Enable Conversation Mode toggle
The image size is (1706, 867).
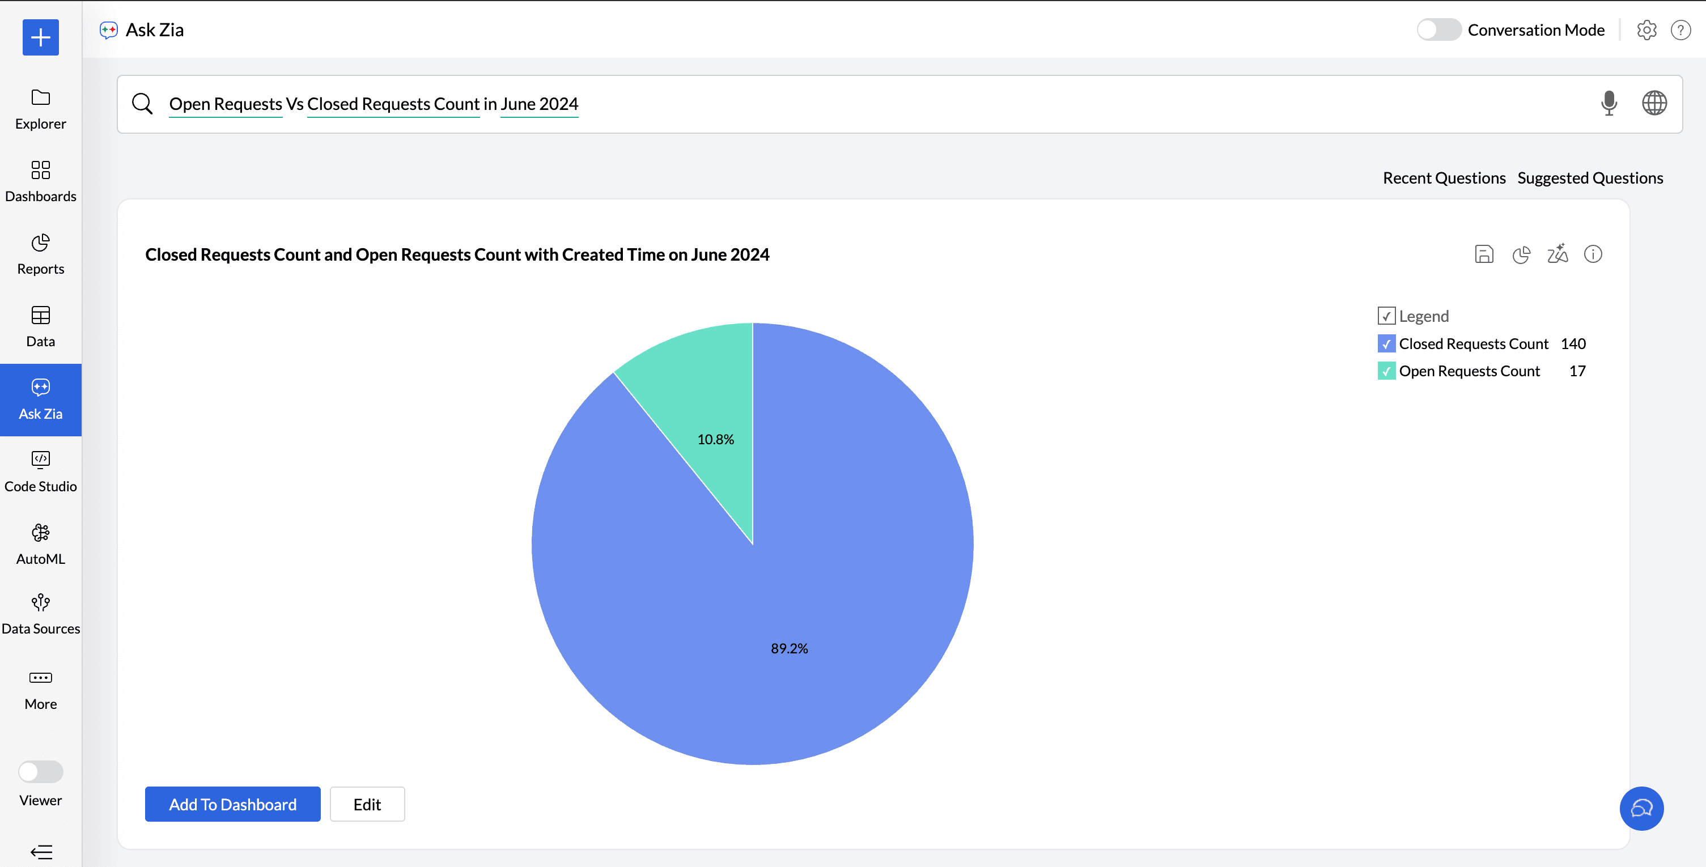coord(1438,30)
